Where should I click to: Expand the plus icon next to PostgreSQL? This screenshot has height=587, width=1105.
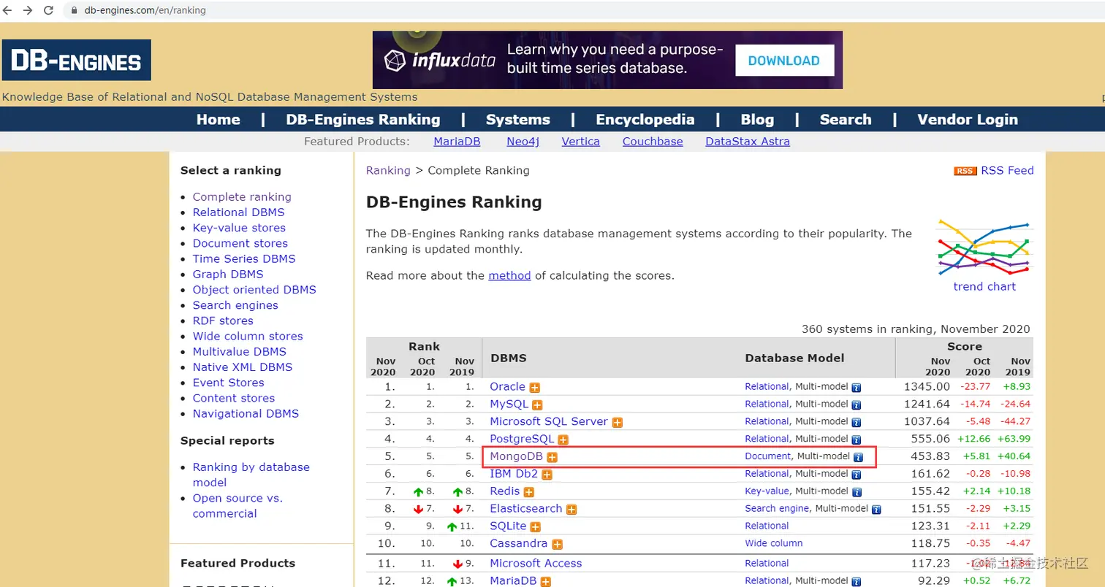563,440
